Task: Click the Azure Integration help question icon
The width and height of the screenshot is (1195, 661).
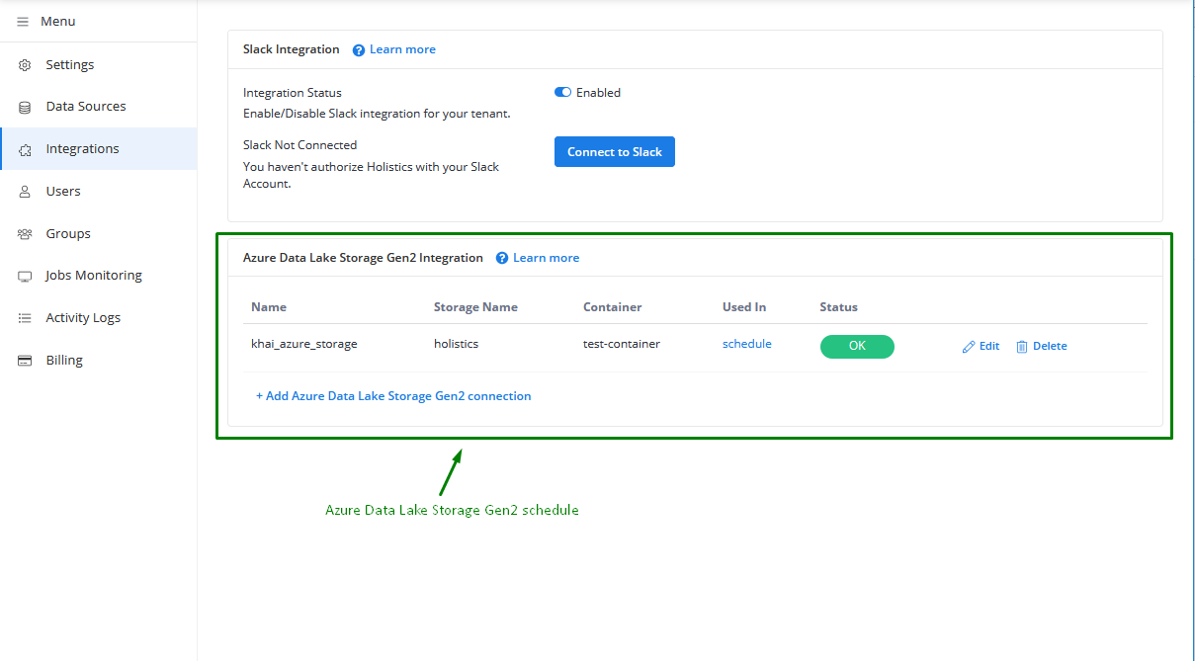Action: tap(502, 258)
